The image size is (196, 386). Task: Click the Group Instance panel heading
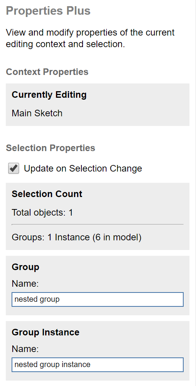pyautogui.click(x=46, y=332)
